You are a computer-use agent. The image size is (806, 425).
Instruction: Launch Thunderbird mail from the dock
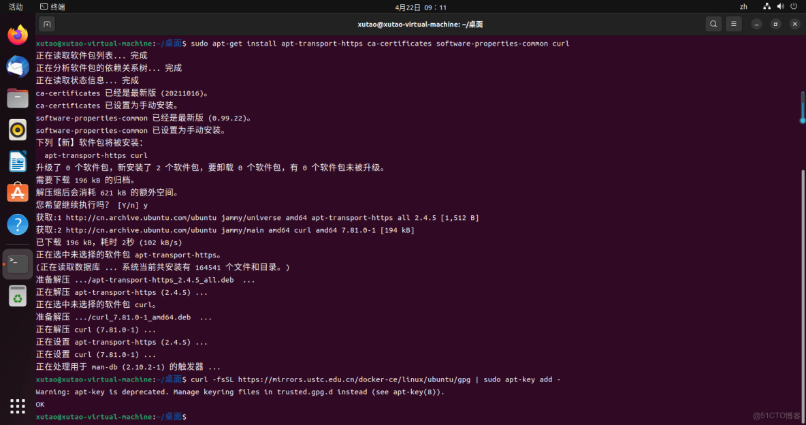[x=17, y=66]
